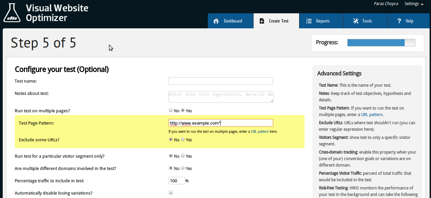Click the Visual Website Optimizer flask logo

point(12,13)
